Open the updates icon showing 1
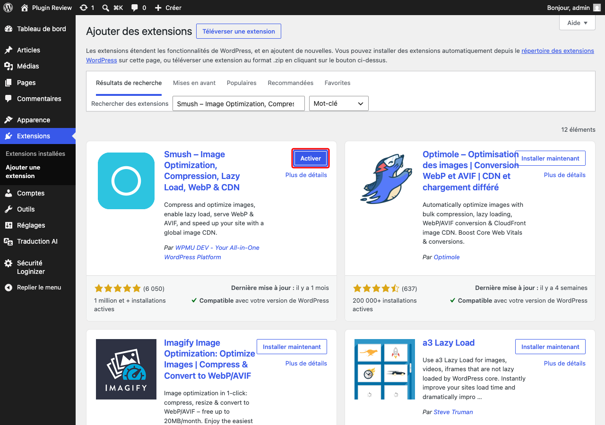Image resolution: width=605 pixels, height=425 pixels. coord(84,8)
